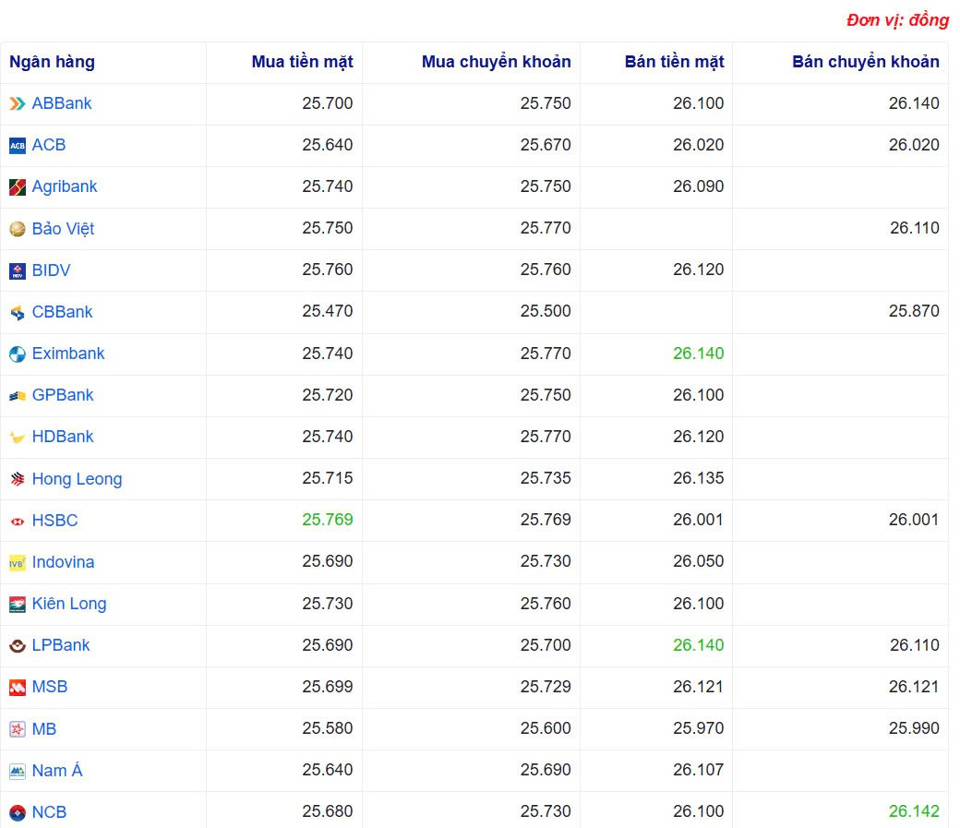Click the Agribank logo icon

pyautogui.click(x=16, y=186)
